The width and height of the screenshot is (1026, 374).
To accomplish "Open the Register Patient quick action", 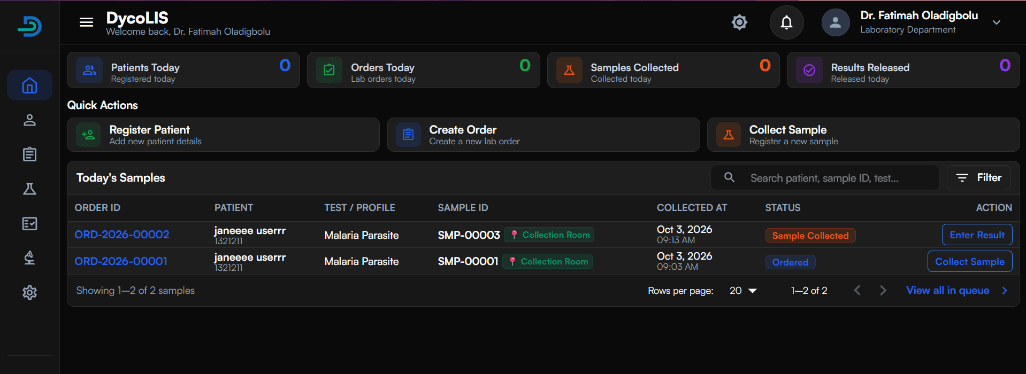I will [223, 135].
